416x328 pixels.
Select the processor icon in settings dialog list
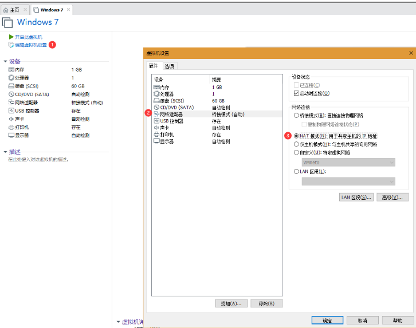pos(156,94)
